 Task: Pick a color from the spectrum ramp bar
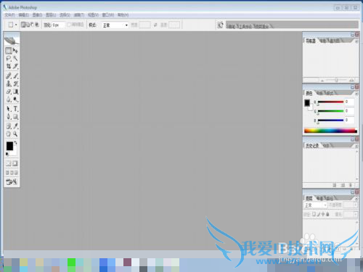pos(330,131)
